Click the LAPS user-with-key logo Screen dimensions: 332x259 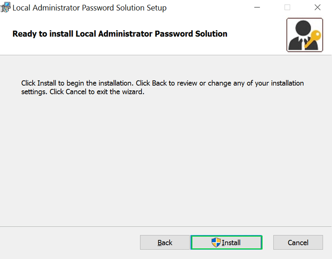click(304, 35)
